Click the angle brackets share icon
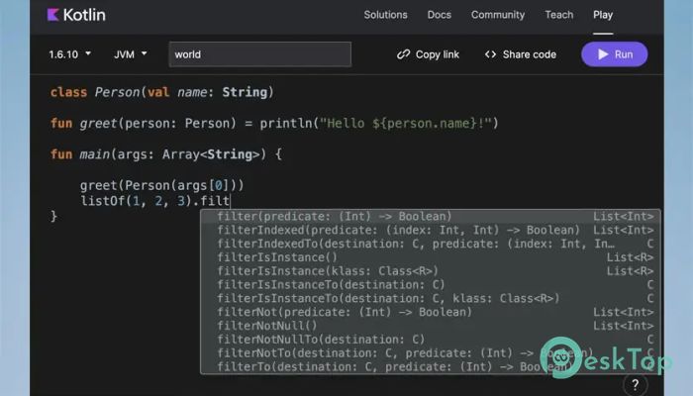Image resolution: width=693 pixels, height=396 pixels. 490,54
